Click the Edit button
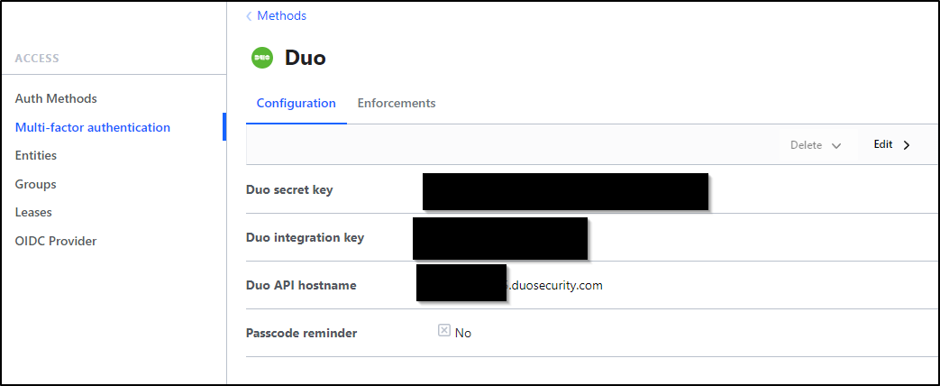This screenshot has width=940, height=386. [x=892, y=144]
